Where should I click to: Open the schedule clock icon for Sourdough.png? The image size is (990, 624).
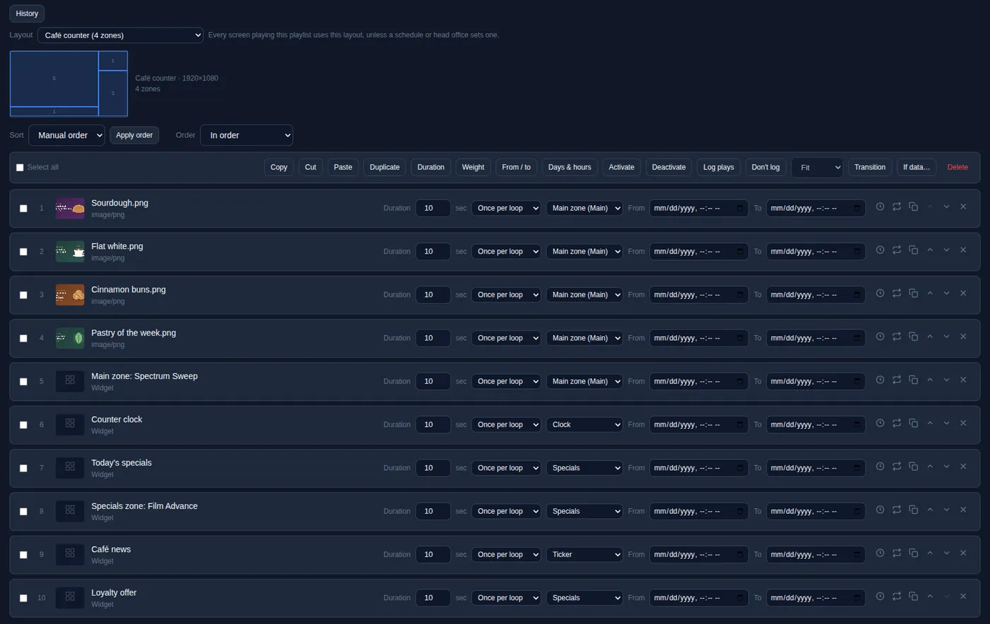880,206
